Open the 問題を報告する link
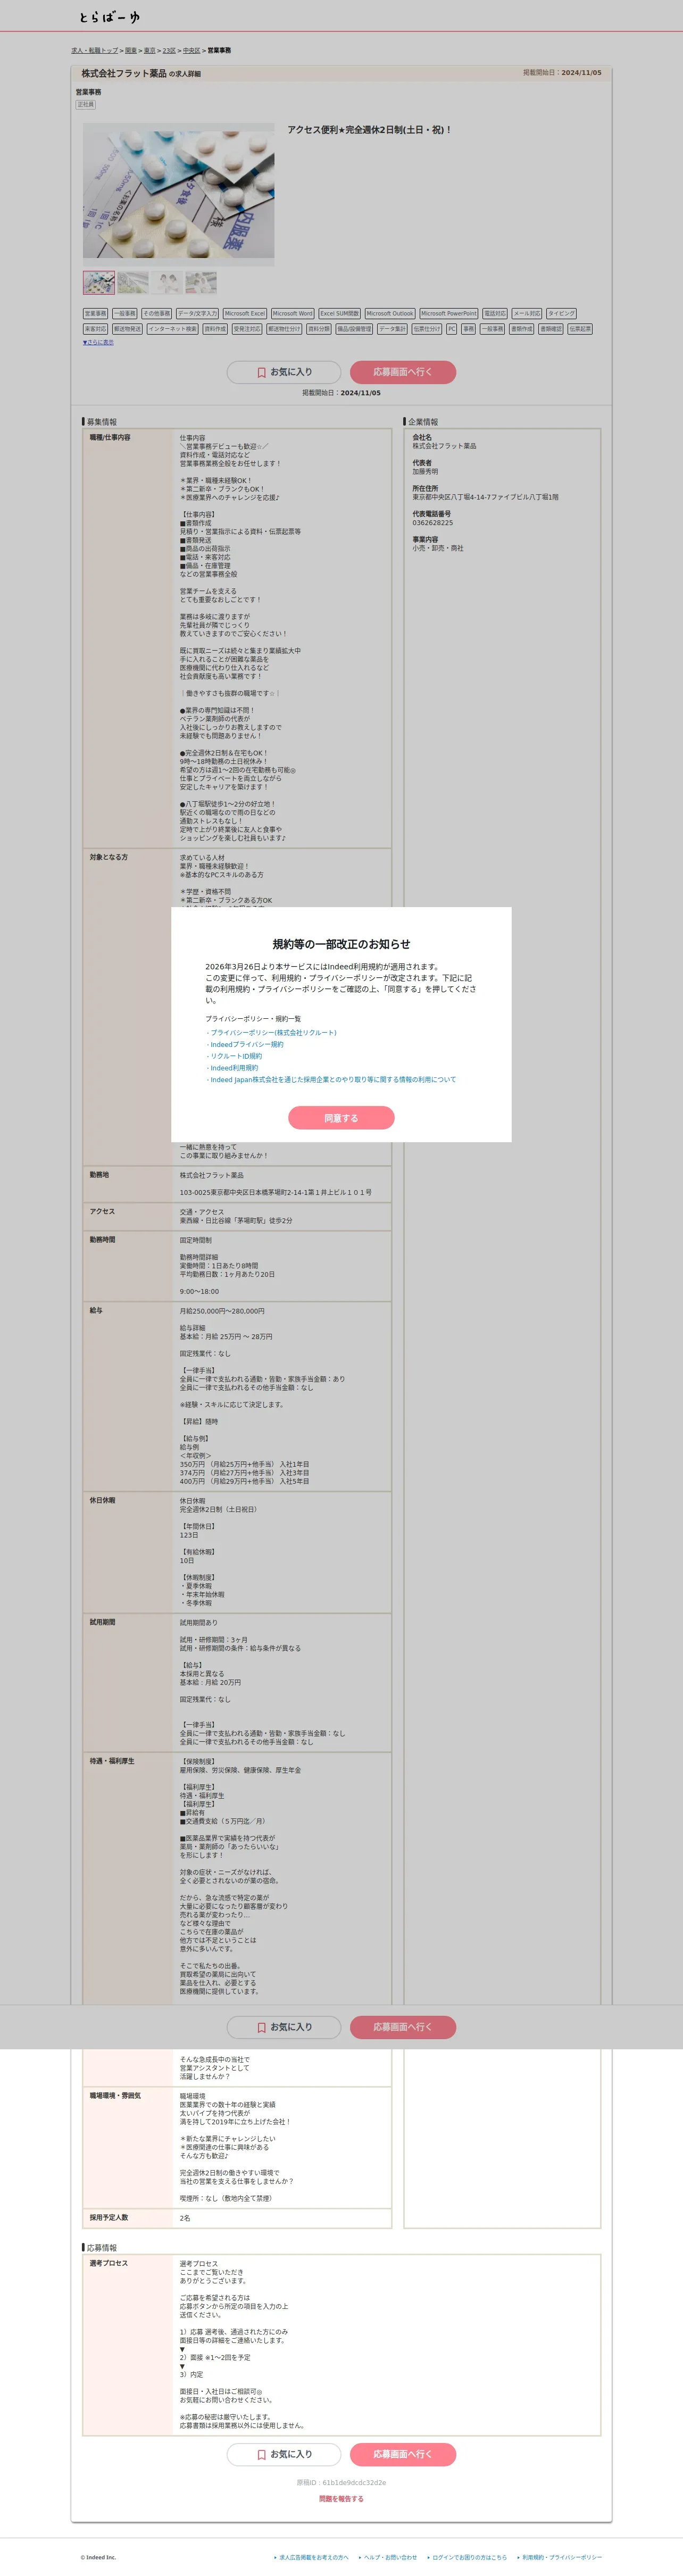 point(341,2498)
